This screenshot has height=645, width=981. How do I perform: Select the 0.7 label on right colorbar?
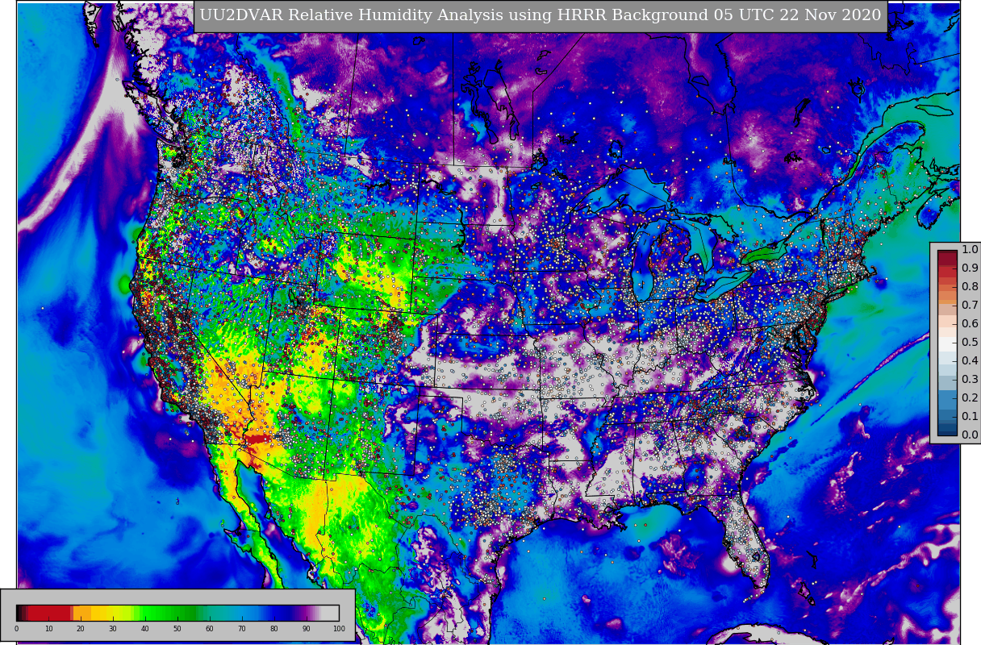[x=970, y=306]
